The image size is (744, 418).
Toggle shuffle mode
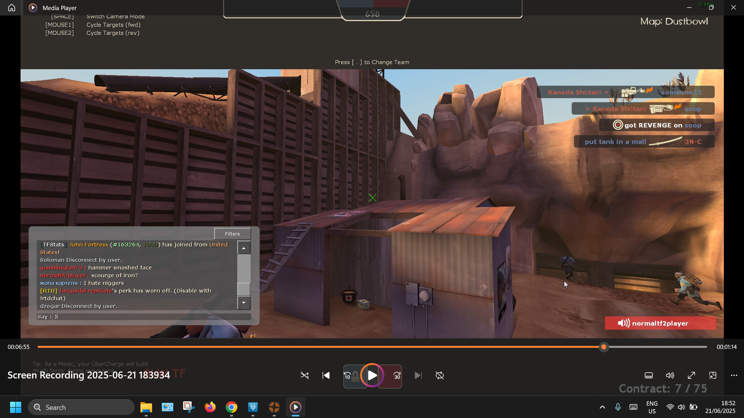(305, 375)
